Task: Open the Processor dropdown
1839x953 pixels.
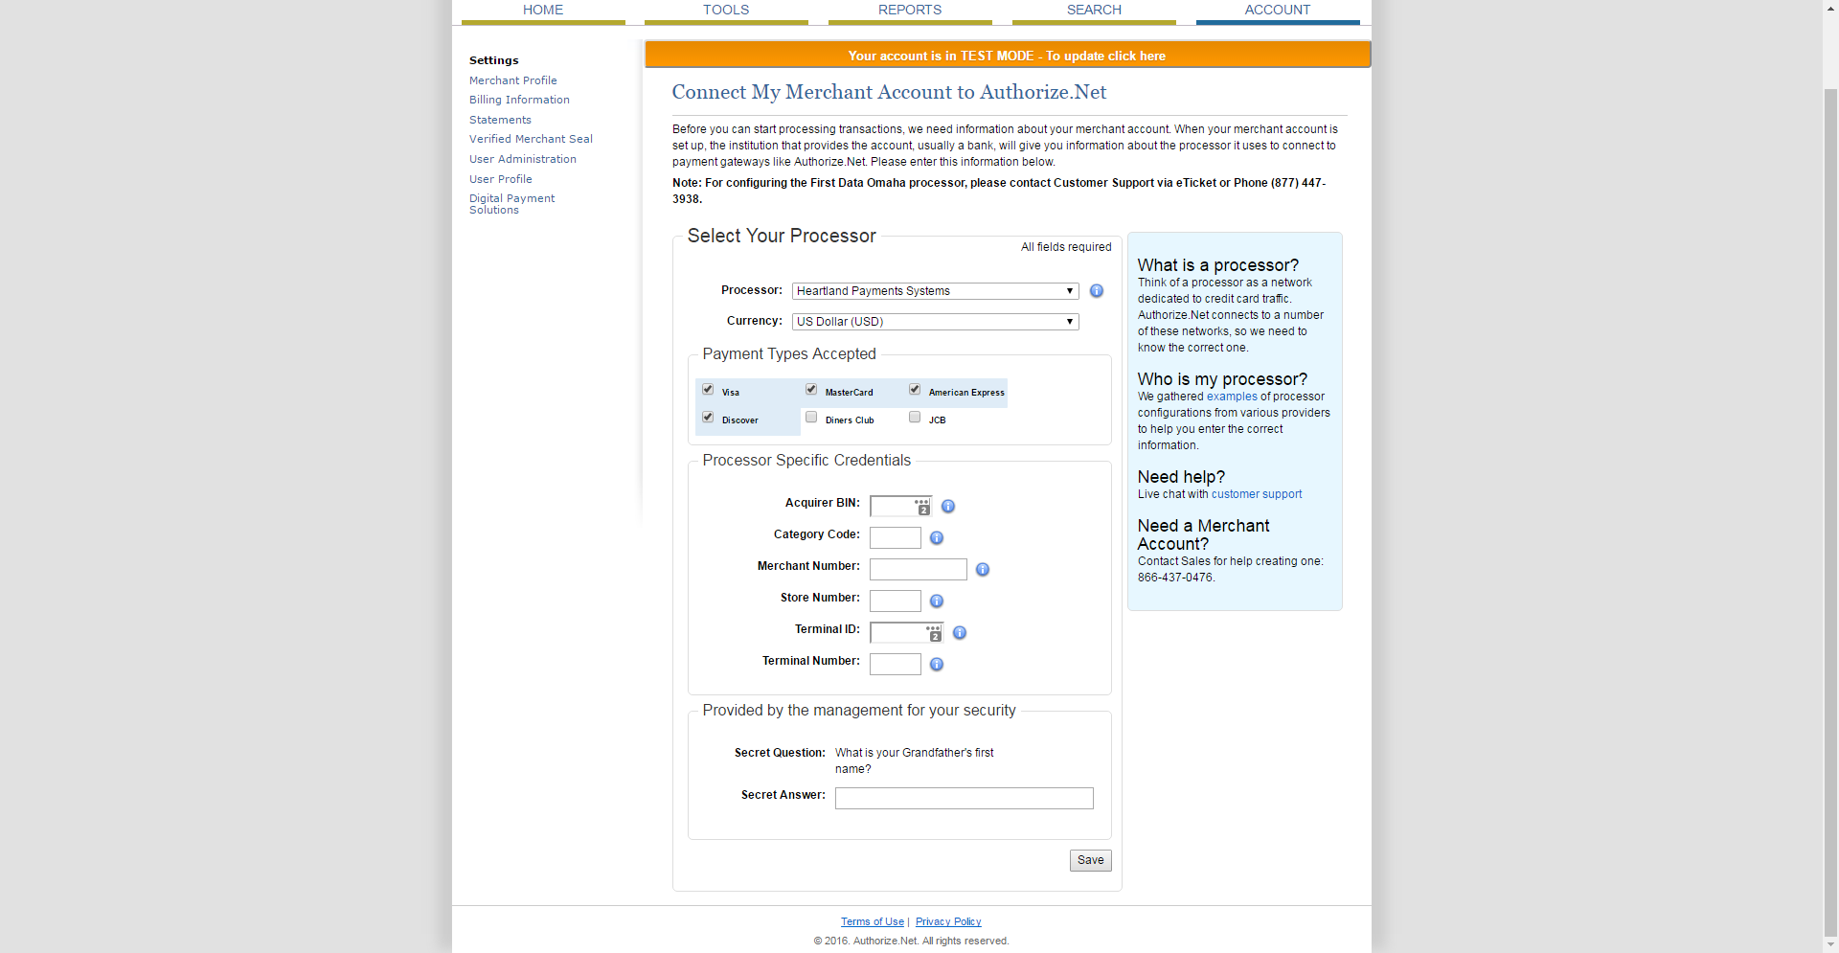Action: click(x=936, y=291)
